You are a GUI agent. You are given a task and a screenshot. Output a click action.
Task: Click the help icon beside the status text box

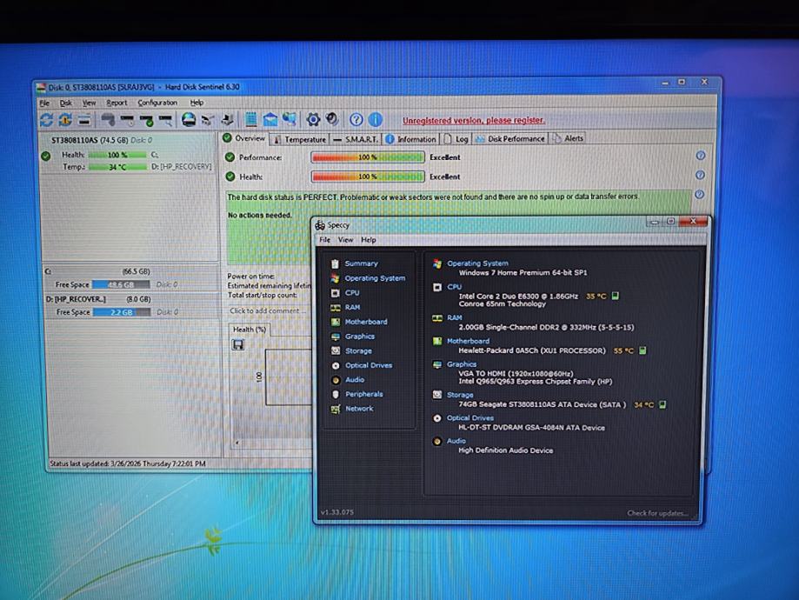700,194
